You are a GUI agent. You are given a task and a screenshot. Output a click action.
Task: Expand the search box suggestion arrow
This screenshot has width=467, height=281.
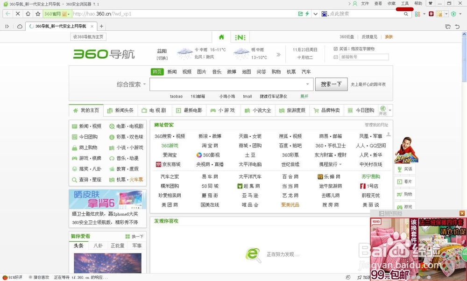click(x=307, y=84)
